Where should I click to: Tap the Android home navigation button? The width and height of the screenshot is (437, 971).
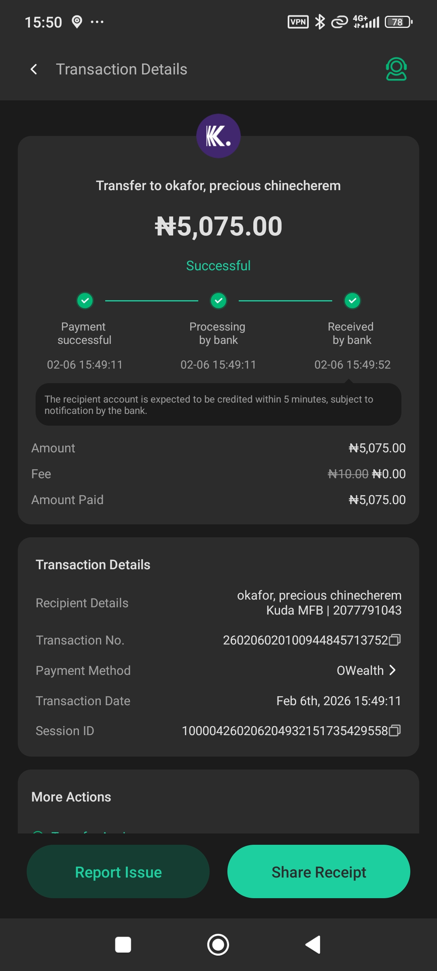(x=218, y=945)
